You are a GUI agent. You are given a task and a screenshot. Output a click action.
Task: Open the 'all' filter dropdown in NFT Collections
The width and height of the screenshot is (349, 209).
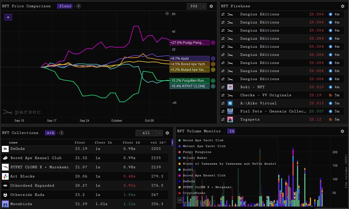tap(149, 133)
